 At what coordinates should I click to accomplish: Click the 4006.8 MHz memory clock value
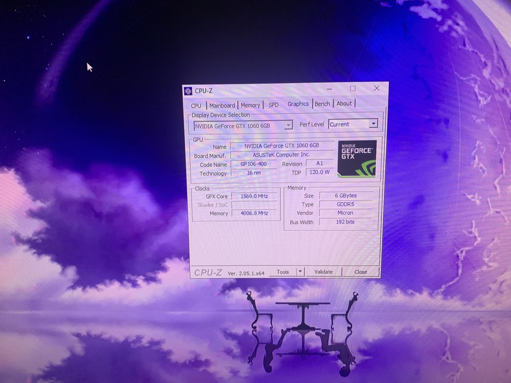pyautogui.click(x=254, y=213)
